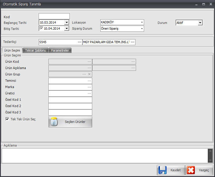Open the Durum Aktif dropdown
The height and width of the screenshot is (177, 215).
[x=200, y=23]
